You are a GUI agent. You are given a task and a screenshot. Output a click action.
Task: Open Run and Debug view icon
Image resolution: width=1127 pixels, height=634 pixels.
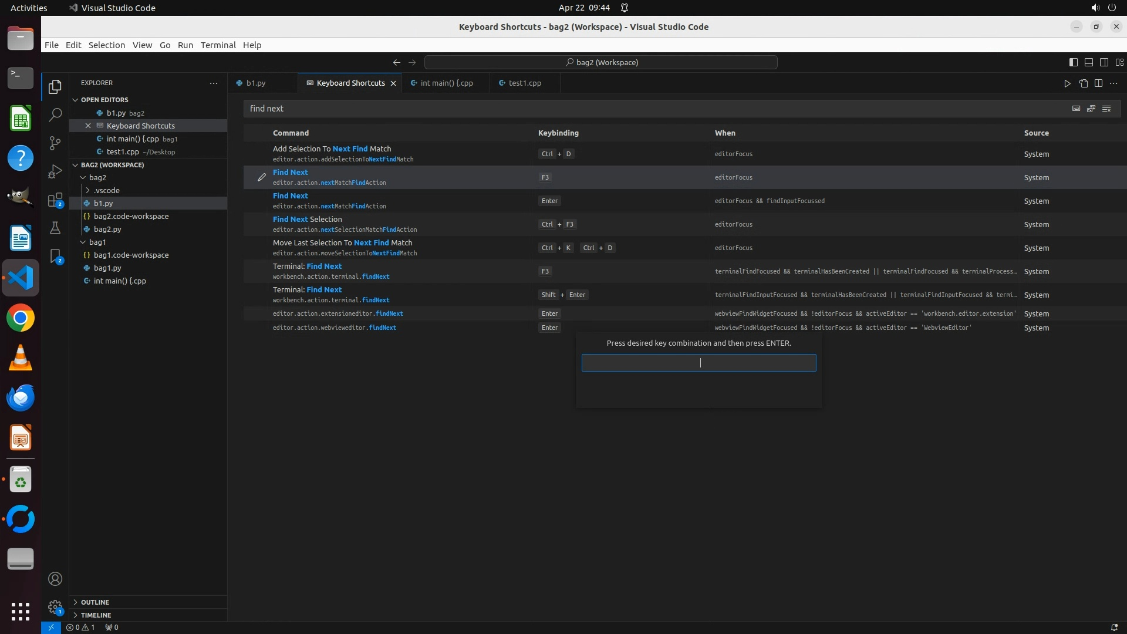[x=55, y=171]
